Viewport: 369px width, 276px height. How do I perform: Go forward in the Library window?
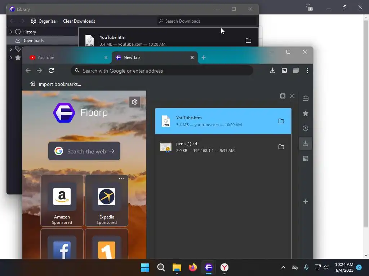[22, 21]
